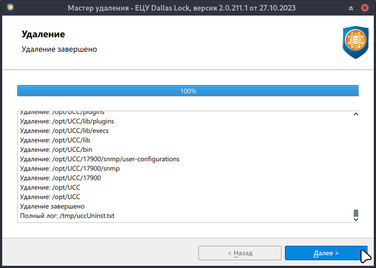Image resolution: width=376 pixels, height=268 pixels.
Task: Select log line for /opt/UCC/lib/plugins
Action: (x=67, y=121)
